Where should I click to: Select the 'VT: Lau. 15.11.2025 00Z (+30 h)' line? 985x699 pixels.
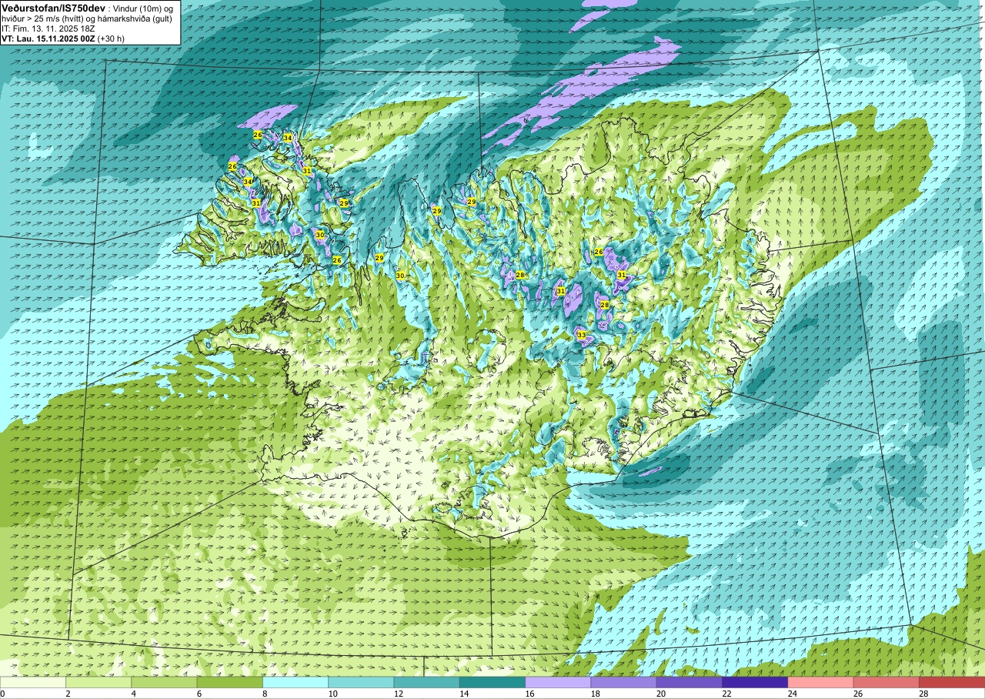[63, 38]
